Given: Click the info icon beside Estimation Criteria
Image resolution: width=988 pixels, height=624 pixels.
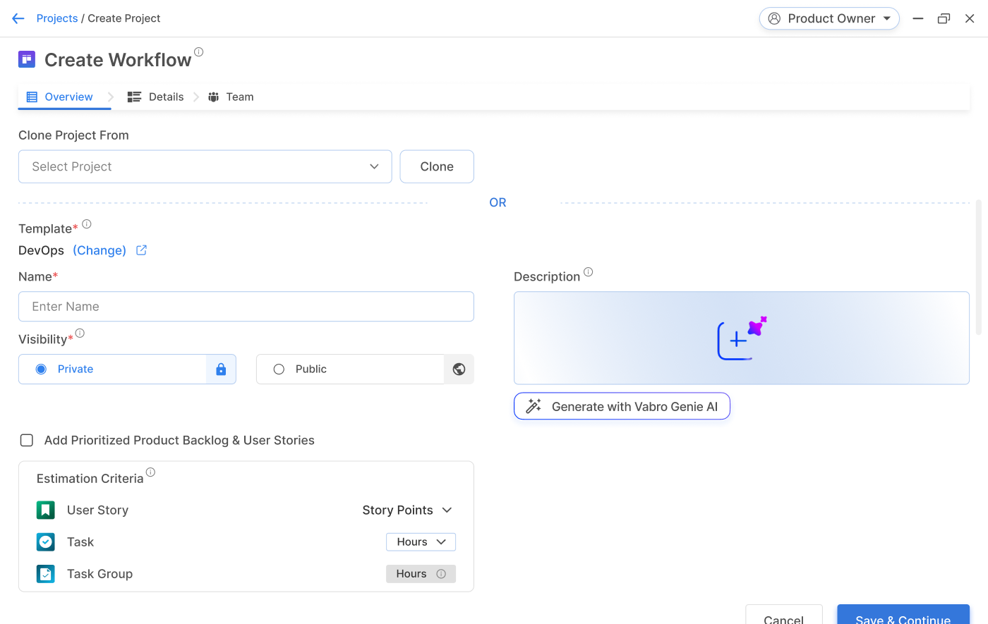Looking at the screenshot, I should pyautogui.click(x=150, y=472).
